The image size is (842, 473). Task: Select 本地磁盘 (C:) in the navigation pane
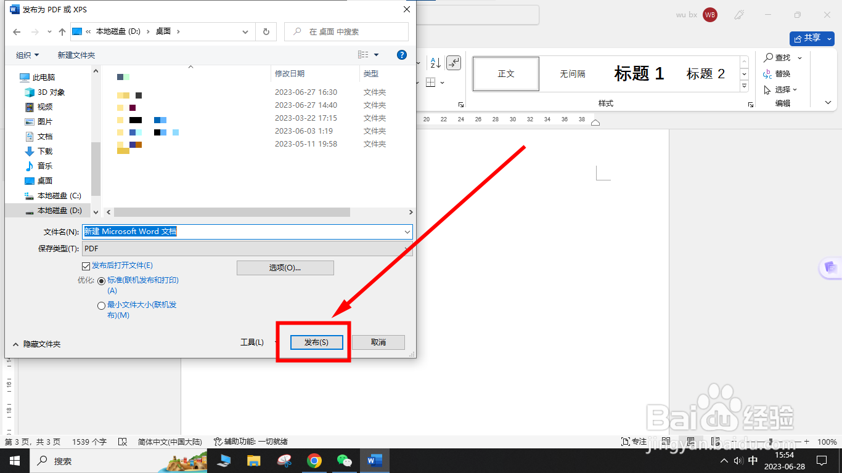pyautogui.click(x=59, y=196)
